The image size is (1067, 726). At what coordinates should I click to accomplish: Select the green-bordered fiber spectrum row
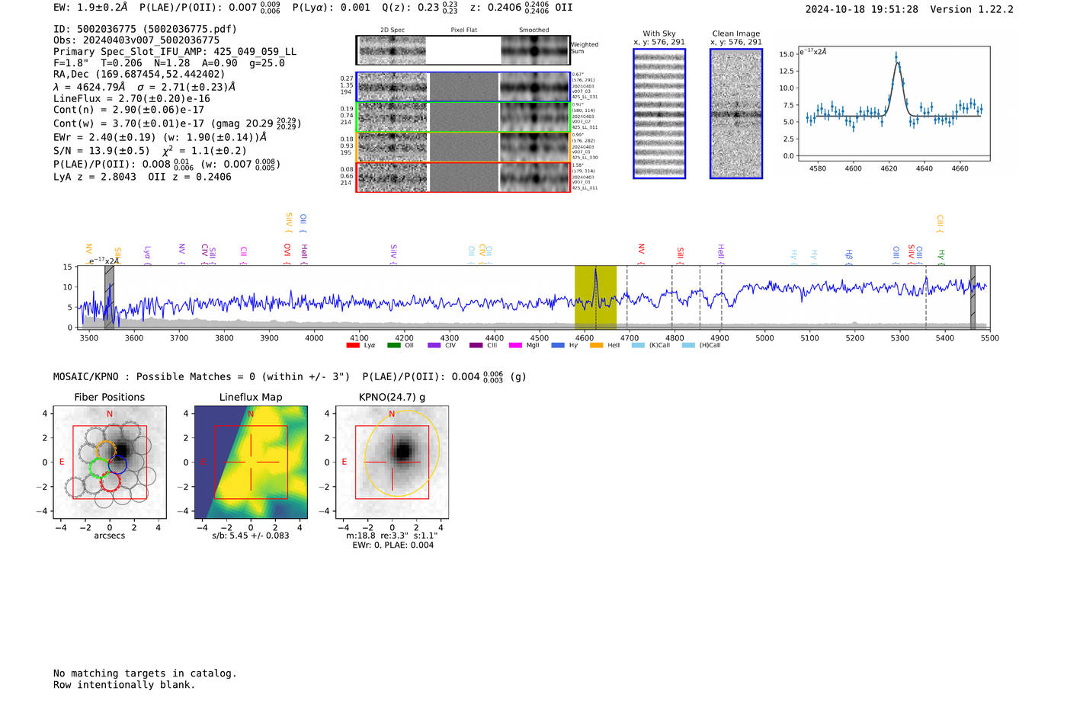coord(463,117)
